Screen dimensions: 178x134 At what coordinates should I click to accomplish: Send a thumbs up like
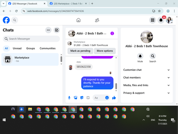tap(114, 98)
